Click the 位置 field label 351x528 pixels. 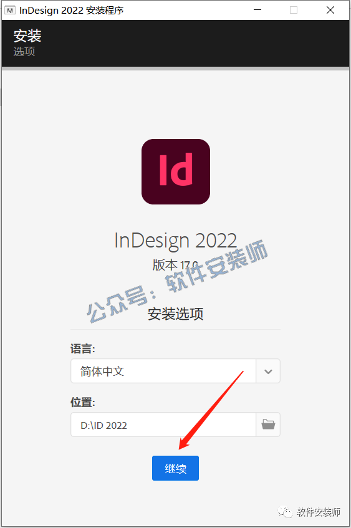83,402
